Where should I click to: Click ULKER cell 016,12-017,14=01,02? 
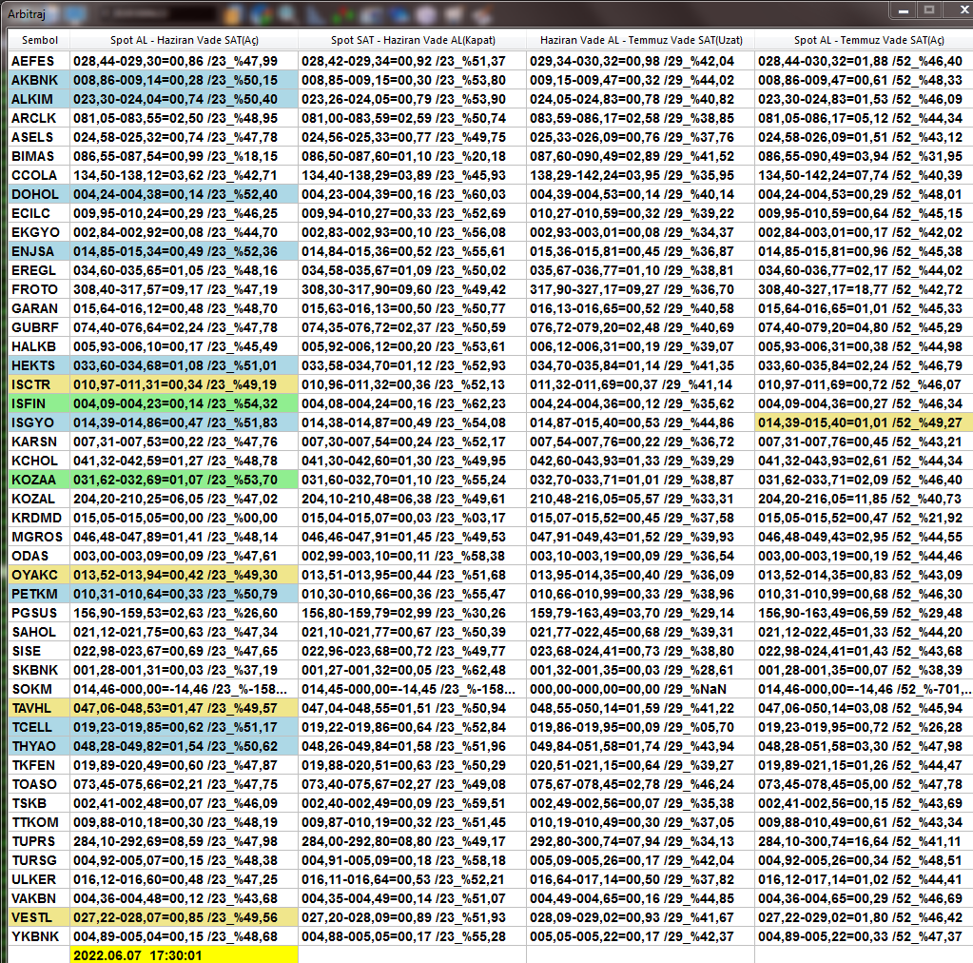864,880
